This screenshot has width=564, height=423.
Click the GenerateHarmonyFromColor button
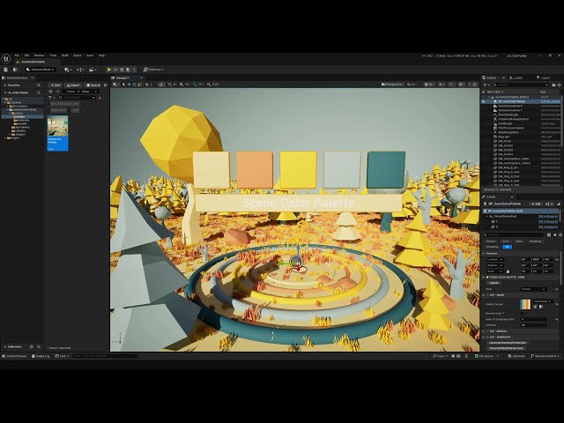[x=508, y=343]
